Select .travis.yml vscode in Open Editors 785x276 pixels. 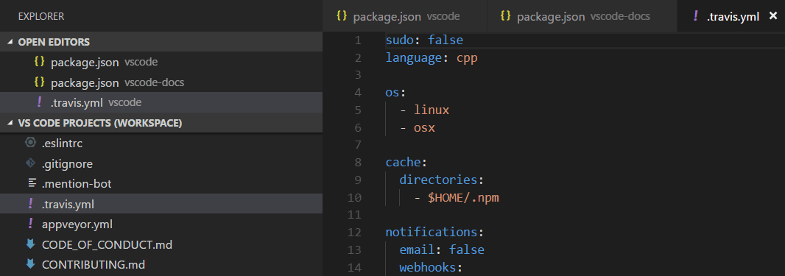161,102
